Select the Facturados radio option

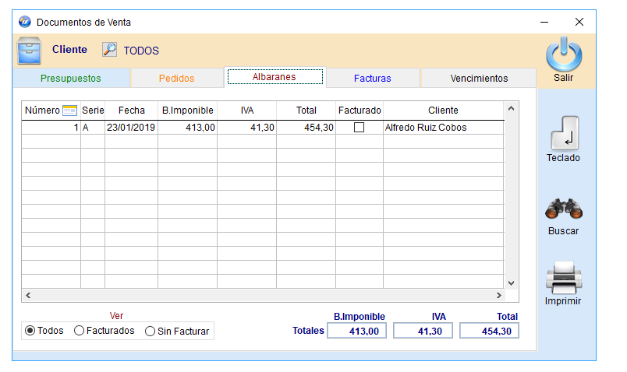tap(80, 331)
